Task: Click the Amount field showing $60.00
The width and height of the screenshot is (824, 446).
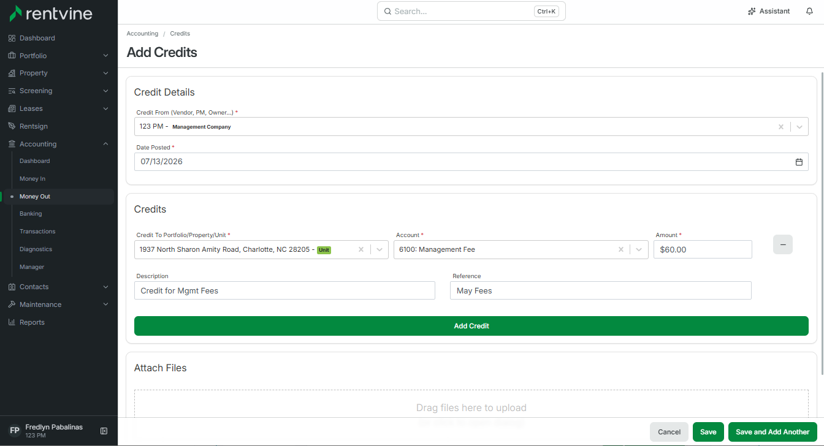Action: pos(703,249)
